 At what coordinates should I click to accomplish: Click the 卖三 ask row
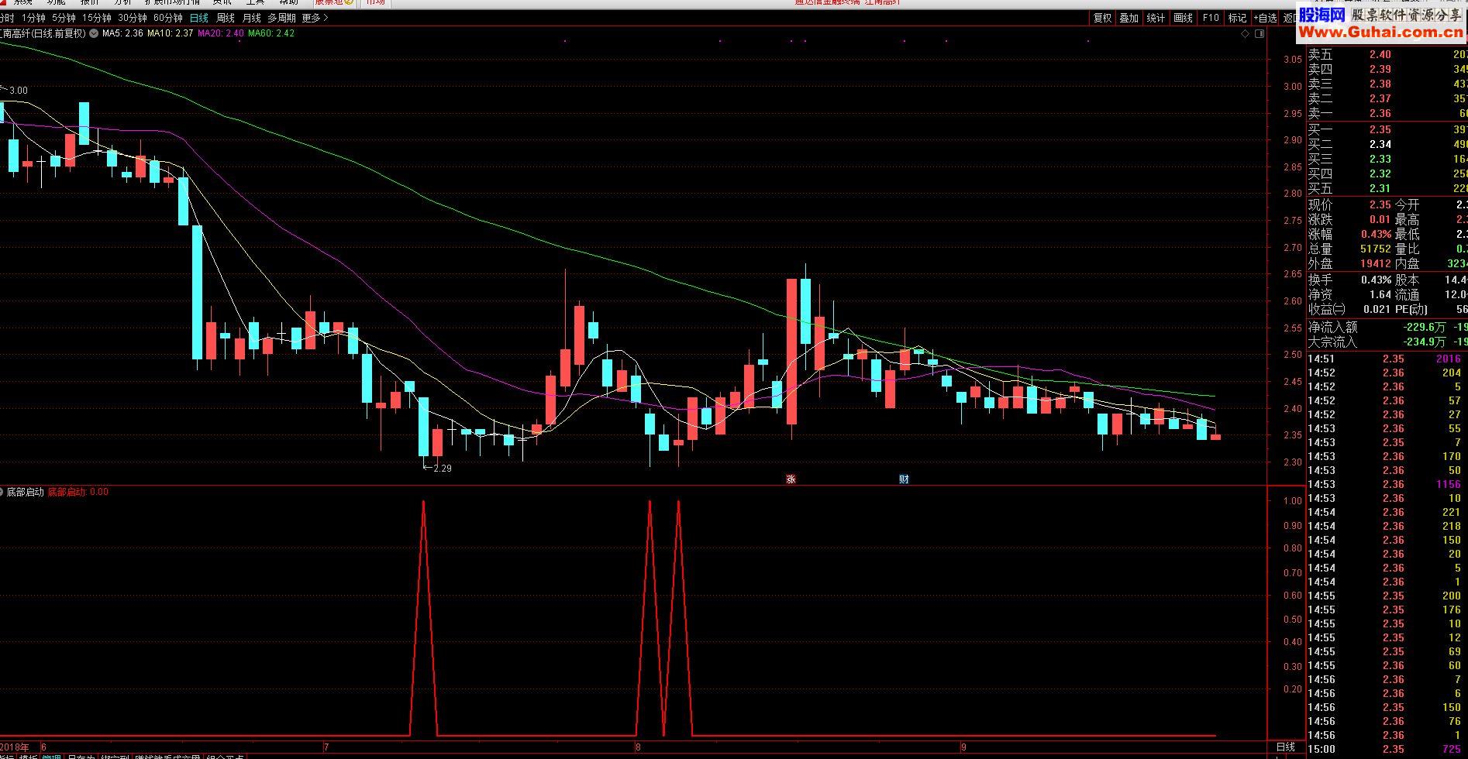point(1387,84)
